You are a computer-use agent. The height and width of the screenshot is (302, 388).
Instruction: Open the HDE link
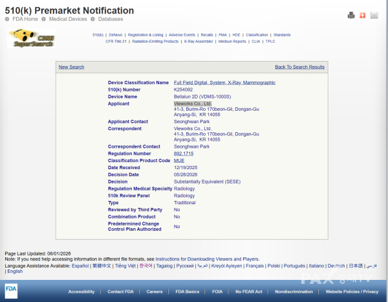click(x=236, y=35)
